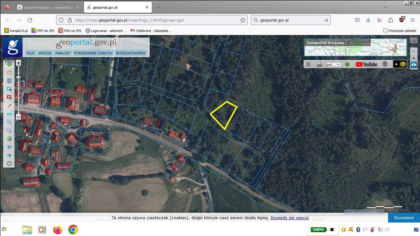This screenshot has width=420, height=236.
Task: Click the map zoom in plus button
Action: pos(18,63)
